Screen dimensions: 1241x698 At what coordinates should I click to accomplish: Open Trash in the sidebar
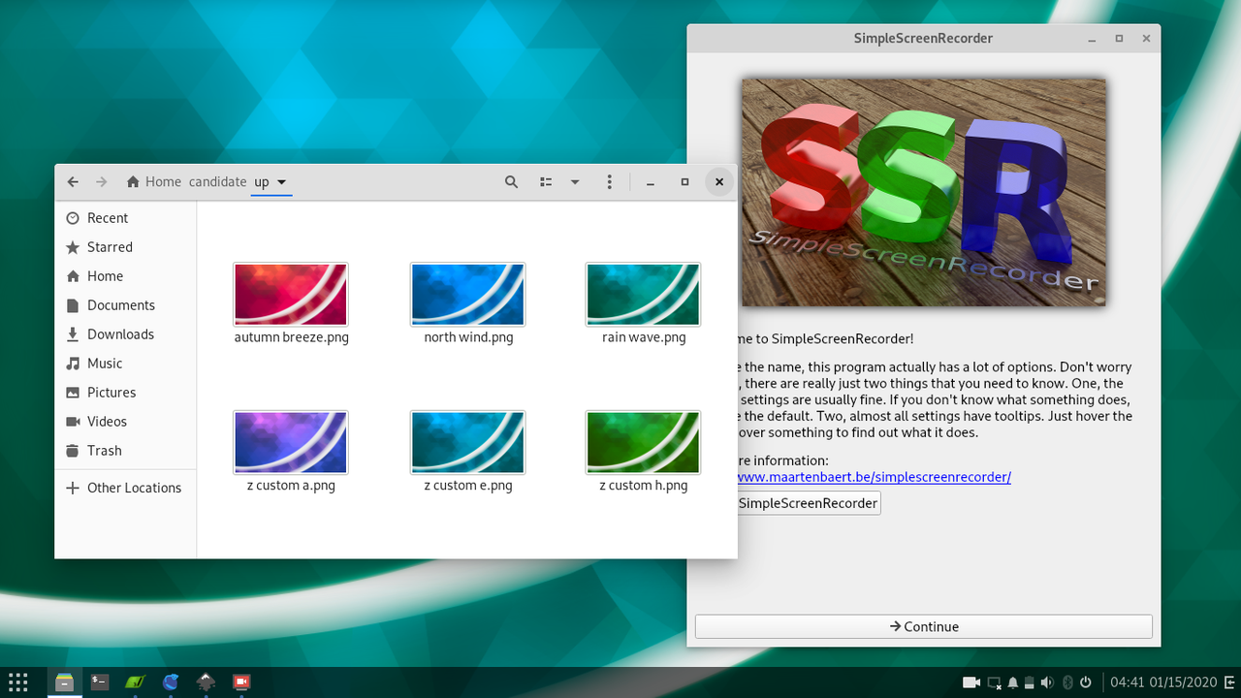pyautogui.click(x=125, y=451)
